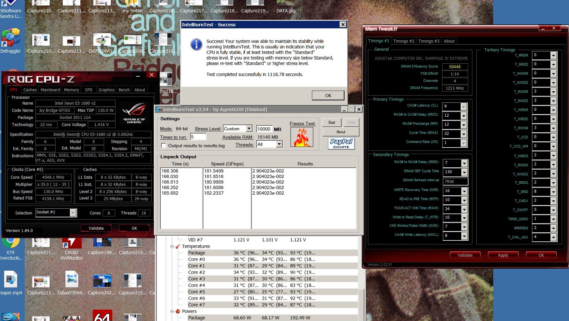The height and width of the screenshot is (321, 569).
Task: Click the Times to run input field
Action: click(x=198, y=137)
